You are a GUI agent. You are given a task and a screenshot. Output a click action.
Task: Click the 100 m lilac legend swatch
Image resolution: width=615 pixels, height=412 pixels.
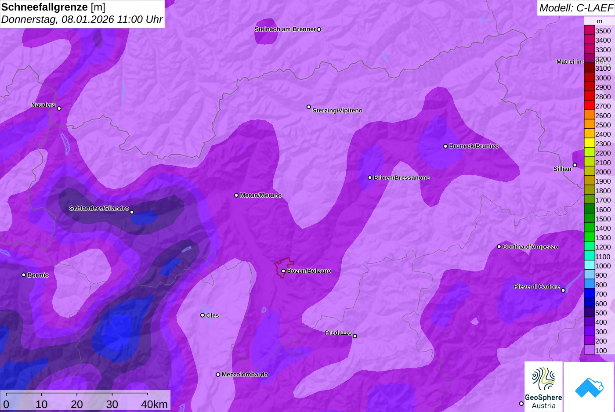590,350
